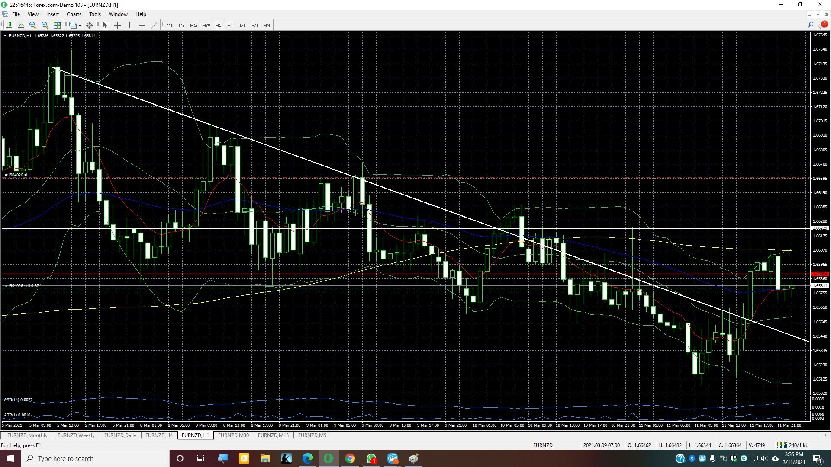Select the candlestick chart type icon
The image size is (831, 467).
coord(9,25)
